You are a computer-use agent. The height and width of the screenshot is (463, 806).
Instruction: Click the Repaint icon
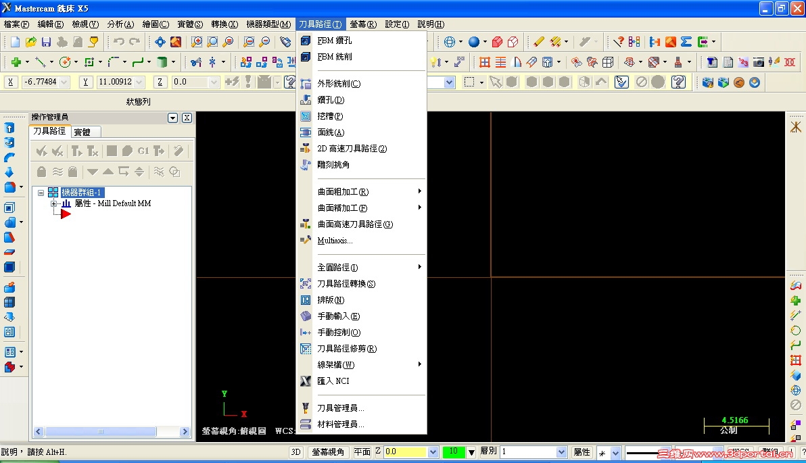coord(176,42)
